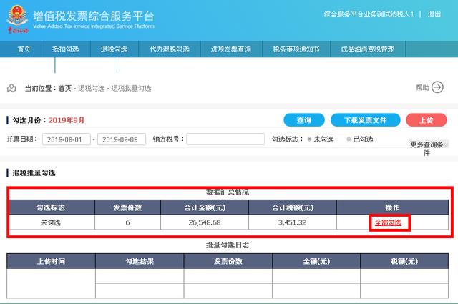Click the tax emblem logo

click(17, 19)
